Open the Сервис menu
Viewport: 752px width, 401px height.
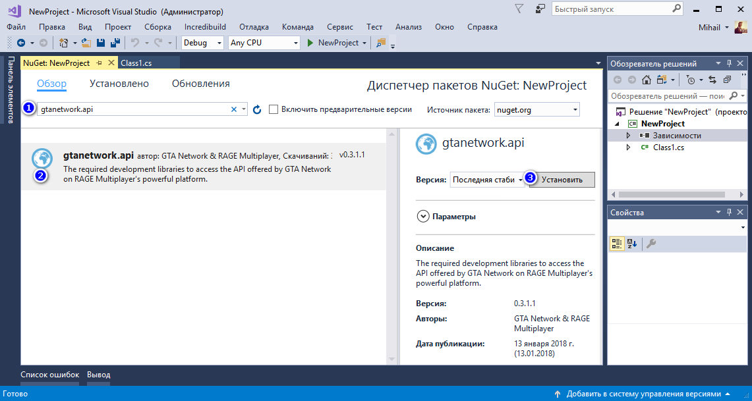339,27
